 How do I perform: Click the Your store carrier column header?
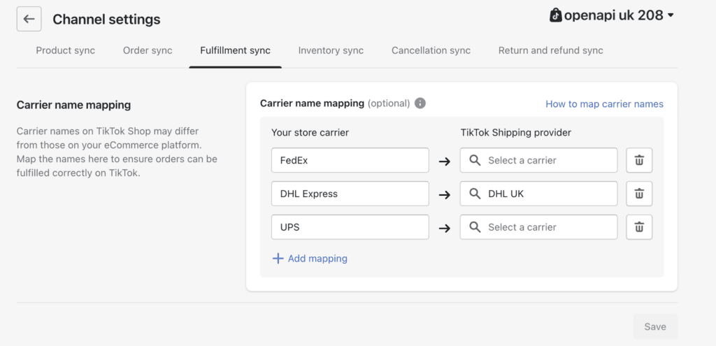(310, 133)
